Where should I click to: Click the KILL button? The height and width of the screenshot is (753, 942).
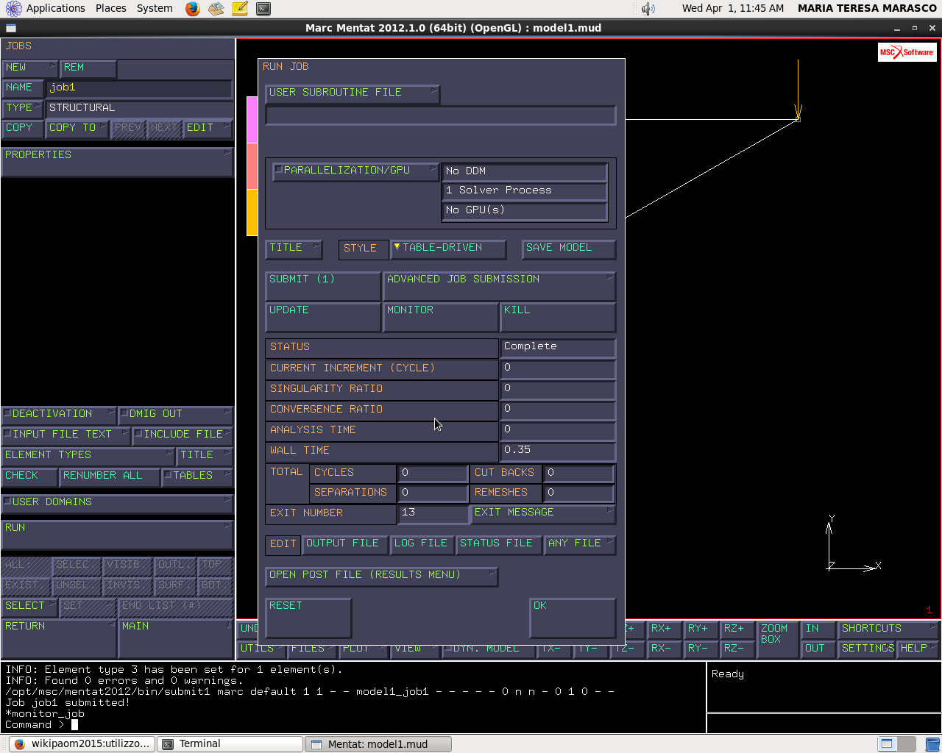click(558, 317)
